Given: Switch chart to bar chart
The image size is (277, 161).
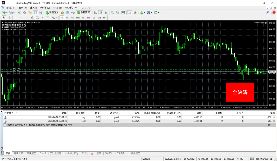Looking at the screenshot, I should (95, 12).
